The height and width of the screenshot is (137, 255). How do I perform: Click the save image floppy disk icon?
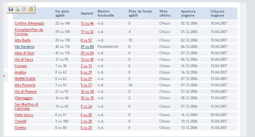[x=11, y=9]
